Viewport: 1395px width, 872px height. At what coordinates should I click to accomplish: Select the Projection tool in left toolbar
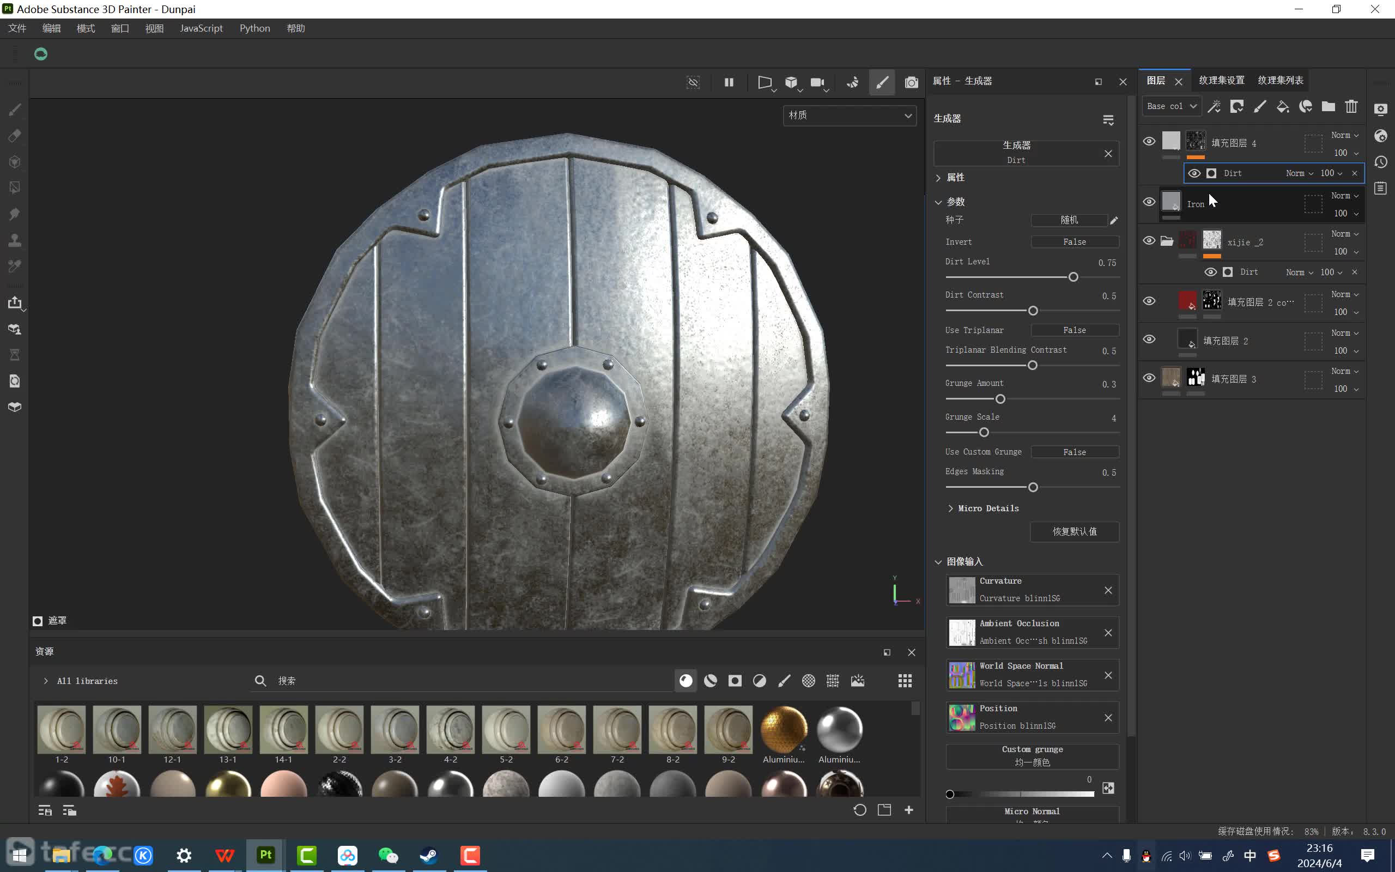[x=15, y=162]
